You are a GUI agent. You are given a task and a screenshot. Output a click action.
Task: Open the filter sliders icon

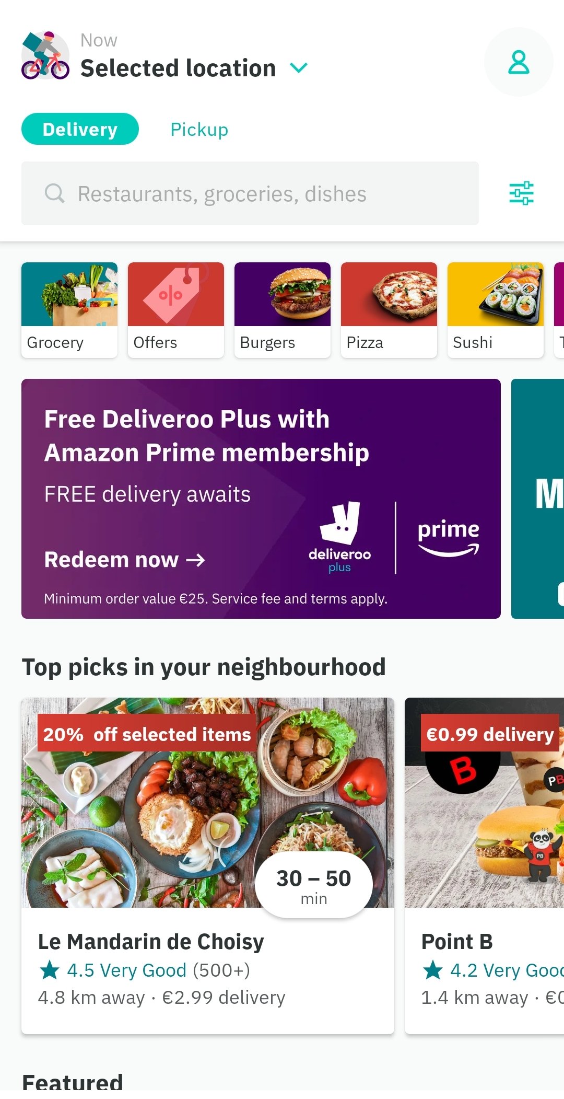pos(521,193)
